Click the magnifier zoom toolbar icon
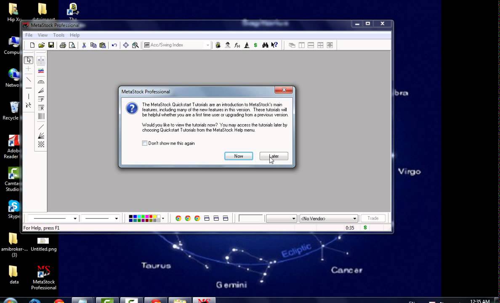Screen dimensions: 500x303 click(x=136, y=45)
